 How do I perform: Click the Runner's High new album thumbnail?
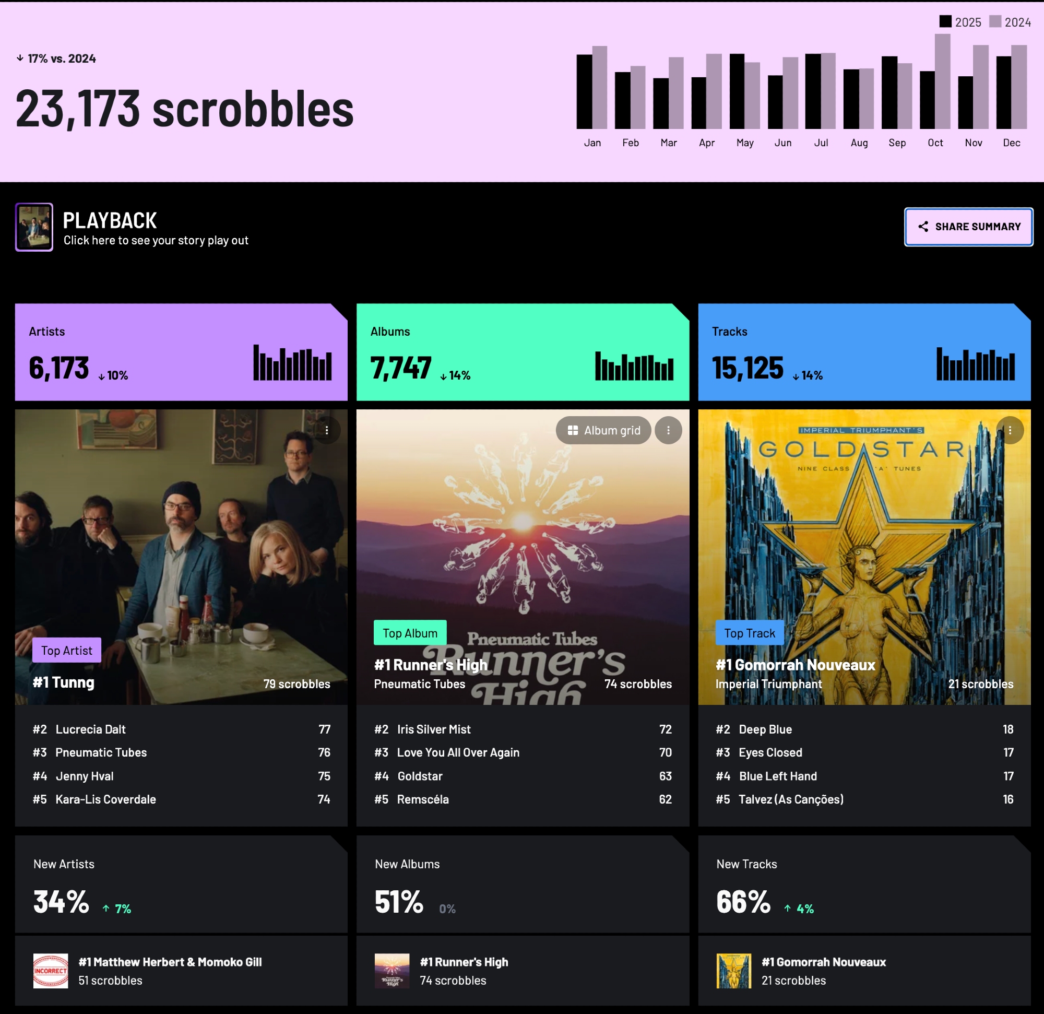pyautogui.click(x=392, y=971)
